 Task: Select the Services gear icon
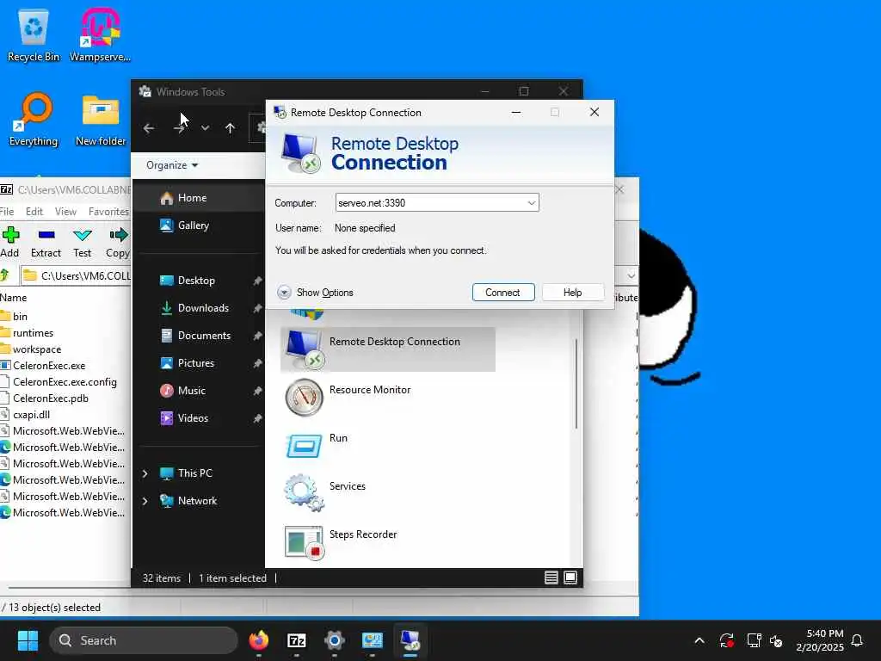click(x=304, y=493)
